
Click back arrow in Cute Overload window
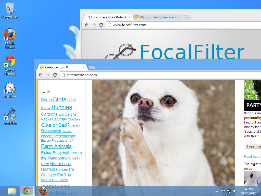(41, 75)
